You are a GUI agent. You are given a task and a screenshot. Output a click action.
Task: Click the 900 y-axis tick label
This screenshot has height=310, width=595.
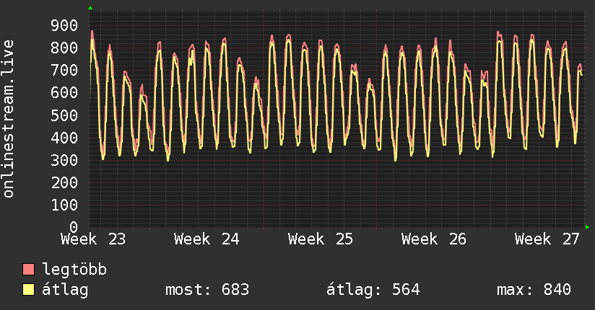[x=64, y=25]
